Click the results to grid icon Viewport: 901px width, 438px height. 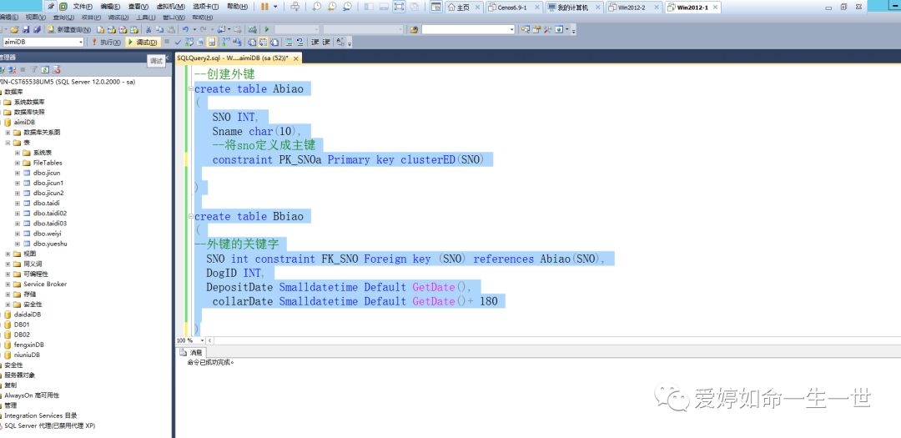coord(262,42)
